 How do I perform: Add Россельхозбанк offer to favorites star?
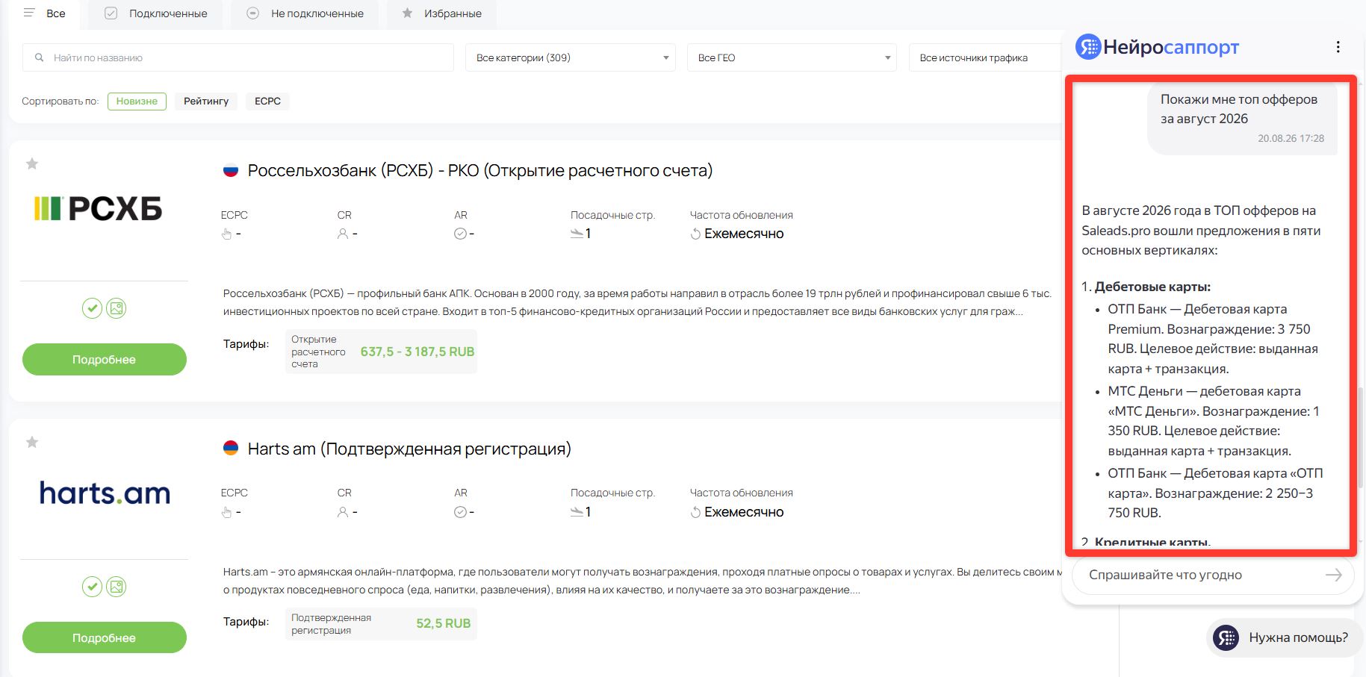(x=32, y=163)
